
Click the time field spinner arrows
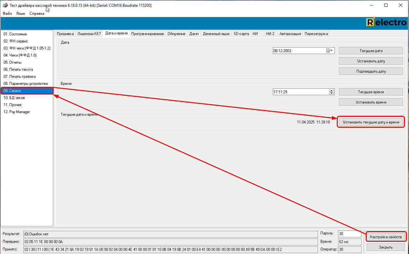click(x=332, y=92)
